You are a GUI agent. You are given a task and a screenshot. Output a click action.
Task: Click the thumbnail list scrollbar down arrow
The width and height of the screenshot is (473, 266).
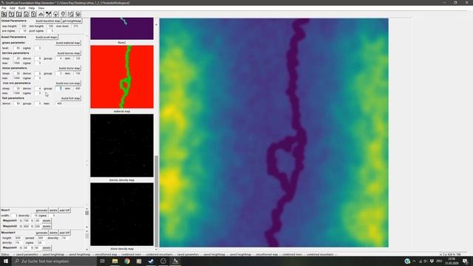[156, 250]
